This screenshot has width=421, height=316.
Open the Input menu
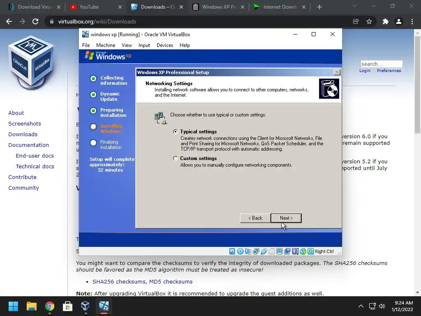[x=144, y=45]
